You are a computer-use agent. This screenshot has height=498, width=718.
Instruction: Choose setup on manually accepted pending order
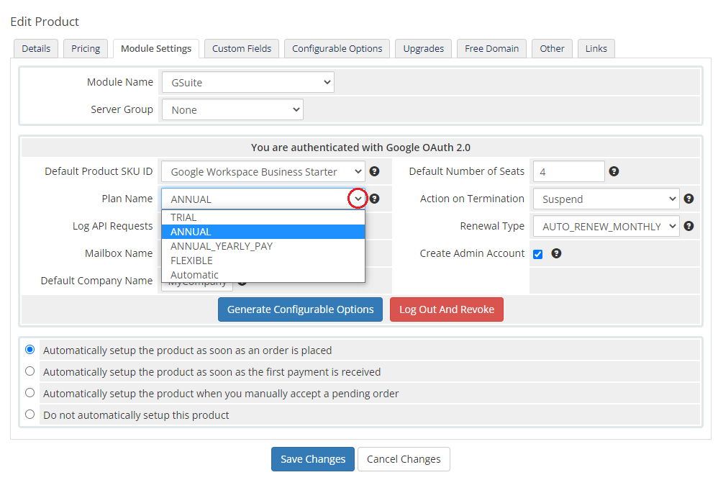pos(29,393)
